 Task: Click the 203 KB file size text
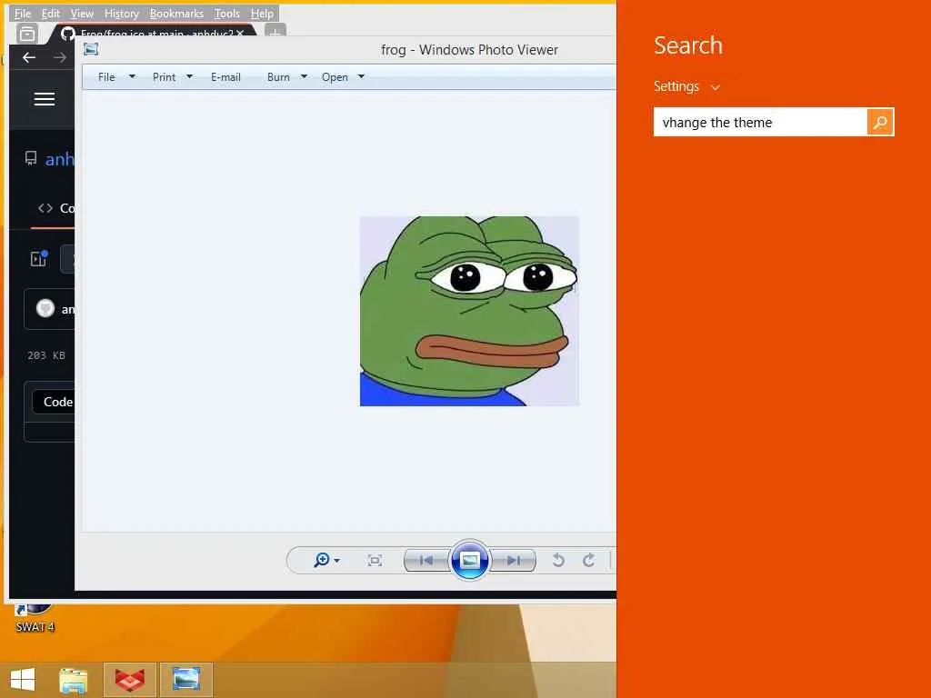(x=46, y=355)
